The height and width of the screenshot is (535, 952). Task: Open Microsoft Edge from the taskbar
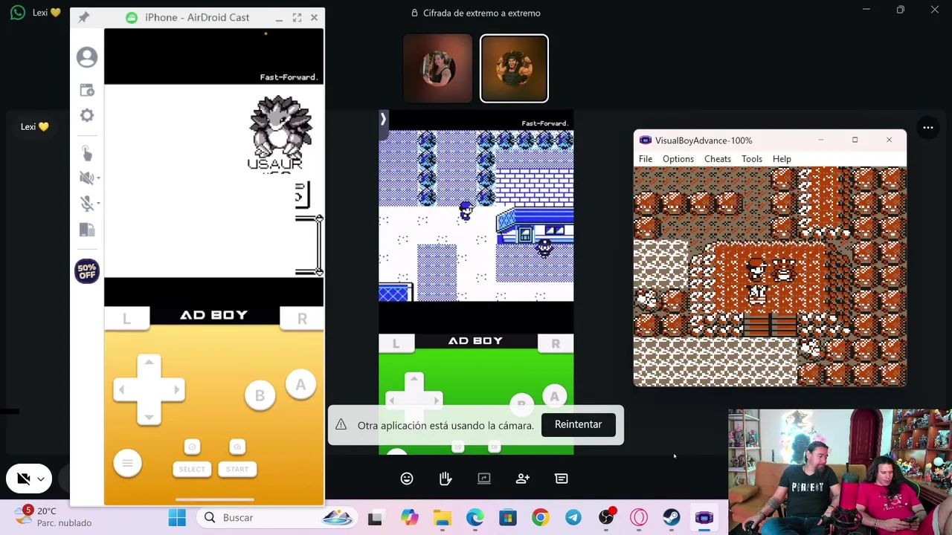coord(475,518)
